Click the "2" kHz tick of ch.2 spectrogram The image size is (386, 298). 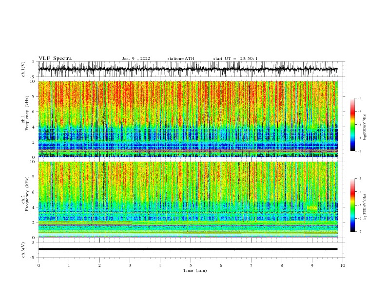35,223
